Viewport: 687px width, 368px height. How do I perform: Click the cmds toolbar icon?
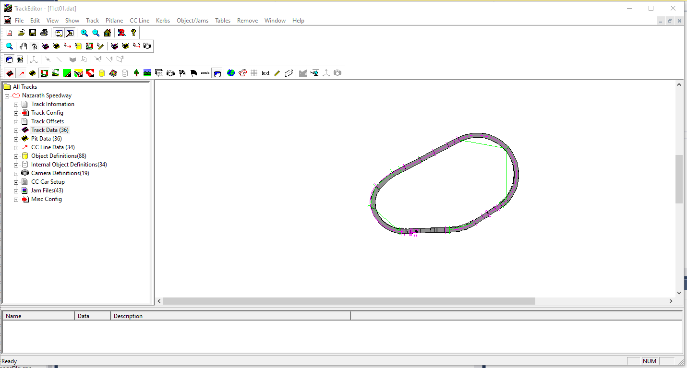tap(205, 73)
